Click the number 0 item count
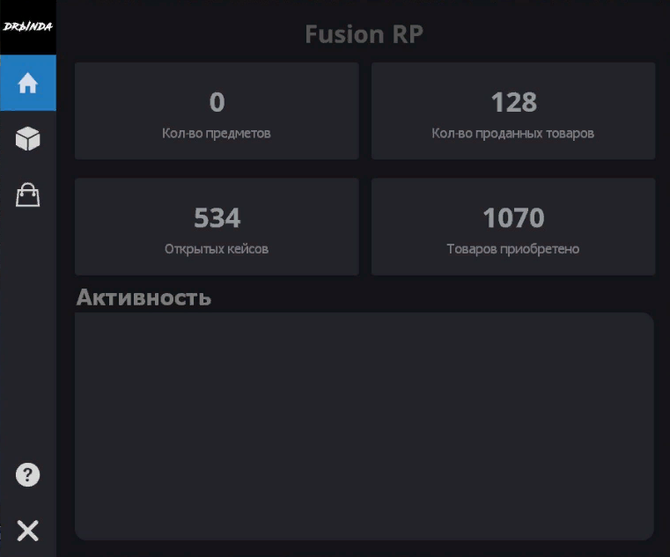Viewport: 670px width, 557px height. 217,103
